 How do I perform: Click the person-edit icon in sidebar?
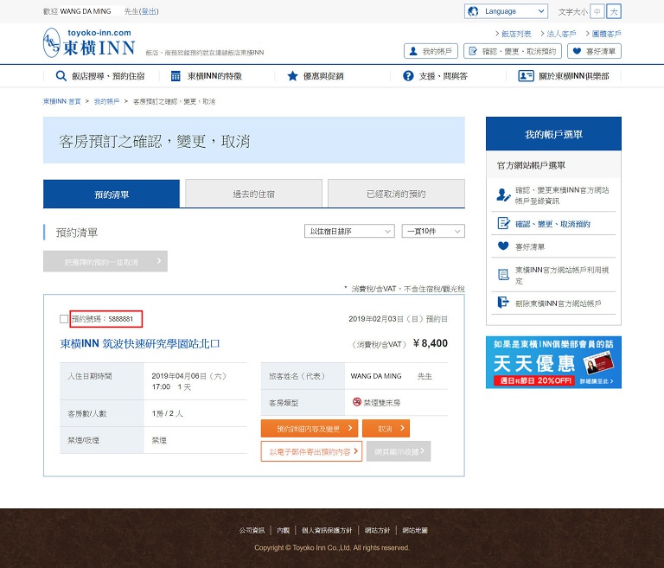(503, 195)
